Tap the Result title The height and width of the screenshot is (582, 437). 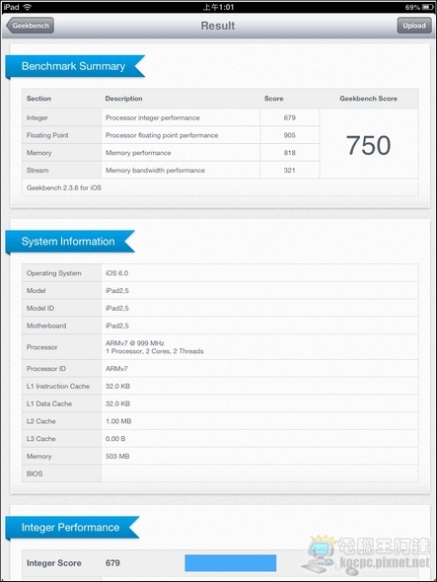pos(218,26)
